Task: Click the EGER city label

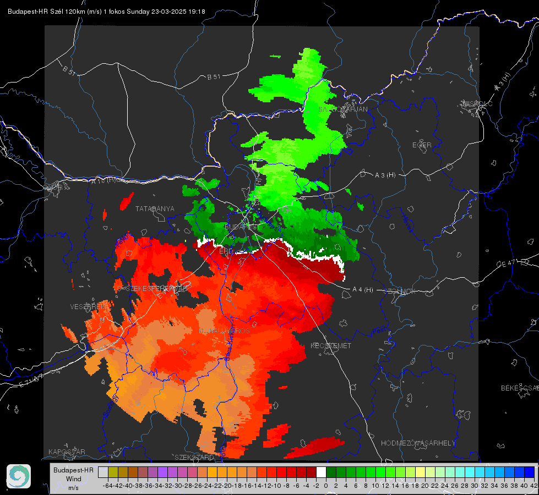Action: point(422,145)
